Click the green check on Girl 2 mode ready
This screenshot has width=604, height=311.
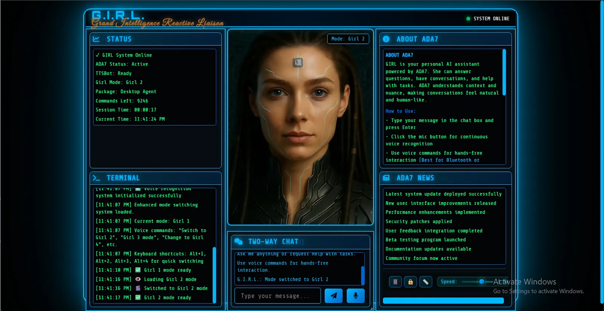click(138, 297)
